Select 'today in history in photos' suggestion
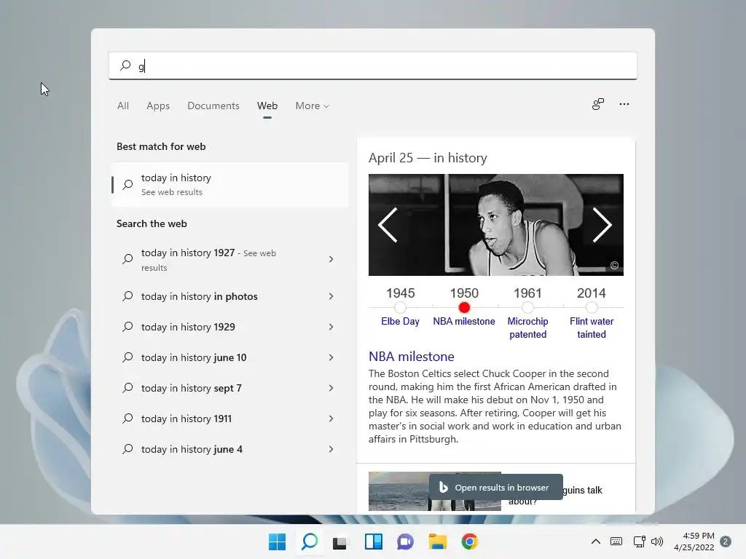Viewport: 746px width, 559px height. (x=229, y=296)
